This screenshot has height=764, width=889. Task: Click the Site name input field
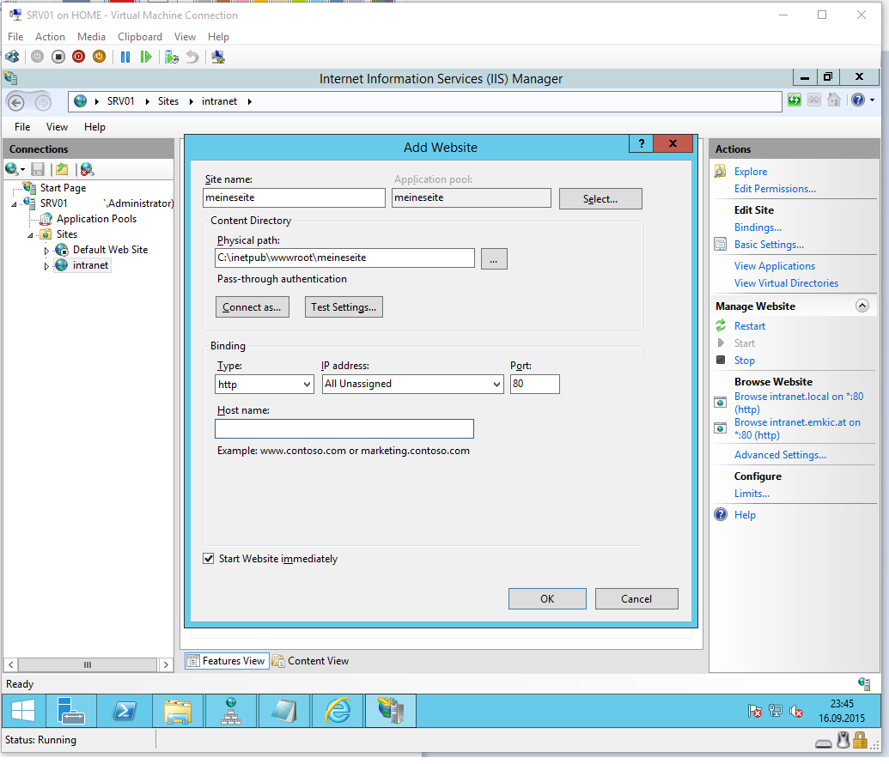click(x=294, y=197)
